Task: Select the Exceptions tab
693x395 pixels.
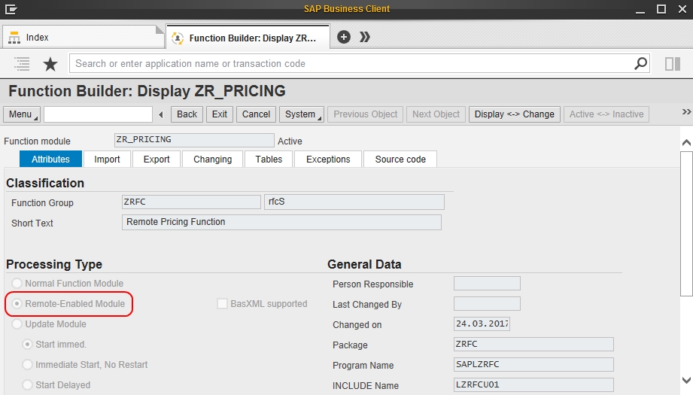Action: (x=328, y=159)
